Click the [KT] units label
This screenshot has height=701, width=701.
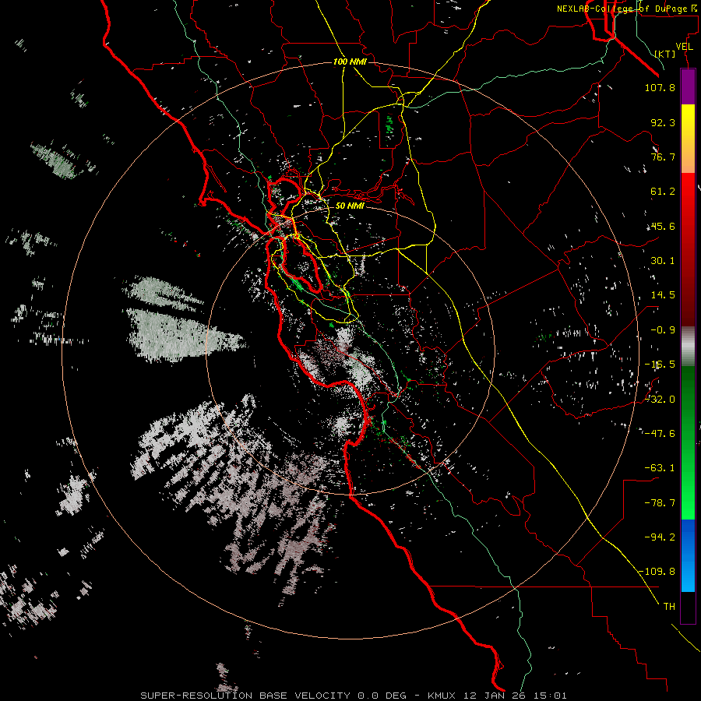[x=665, y=54]
